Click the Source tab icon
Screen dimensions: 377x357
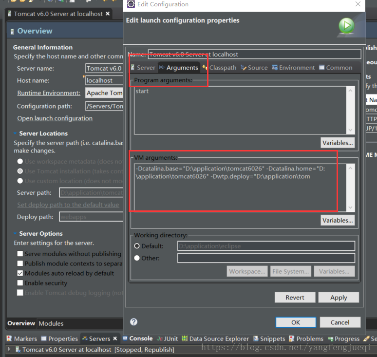tap(244, 68)
